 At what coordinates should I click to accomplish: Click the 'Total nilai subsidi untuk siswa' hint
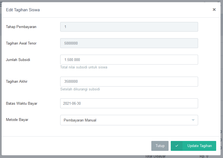(x=84, y=67)
